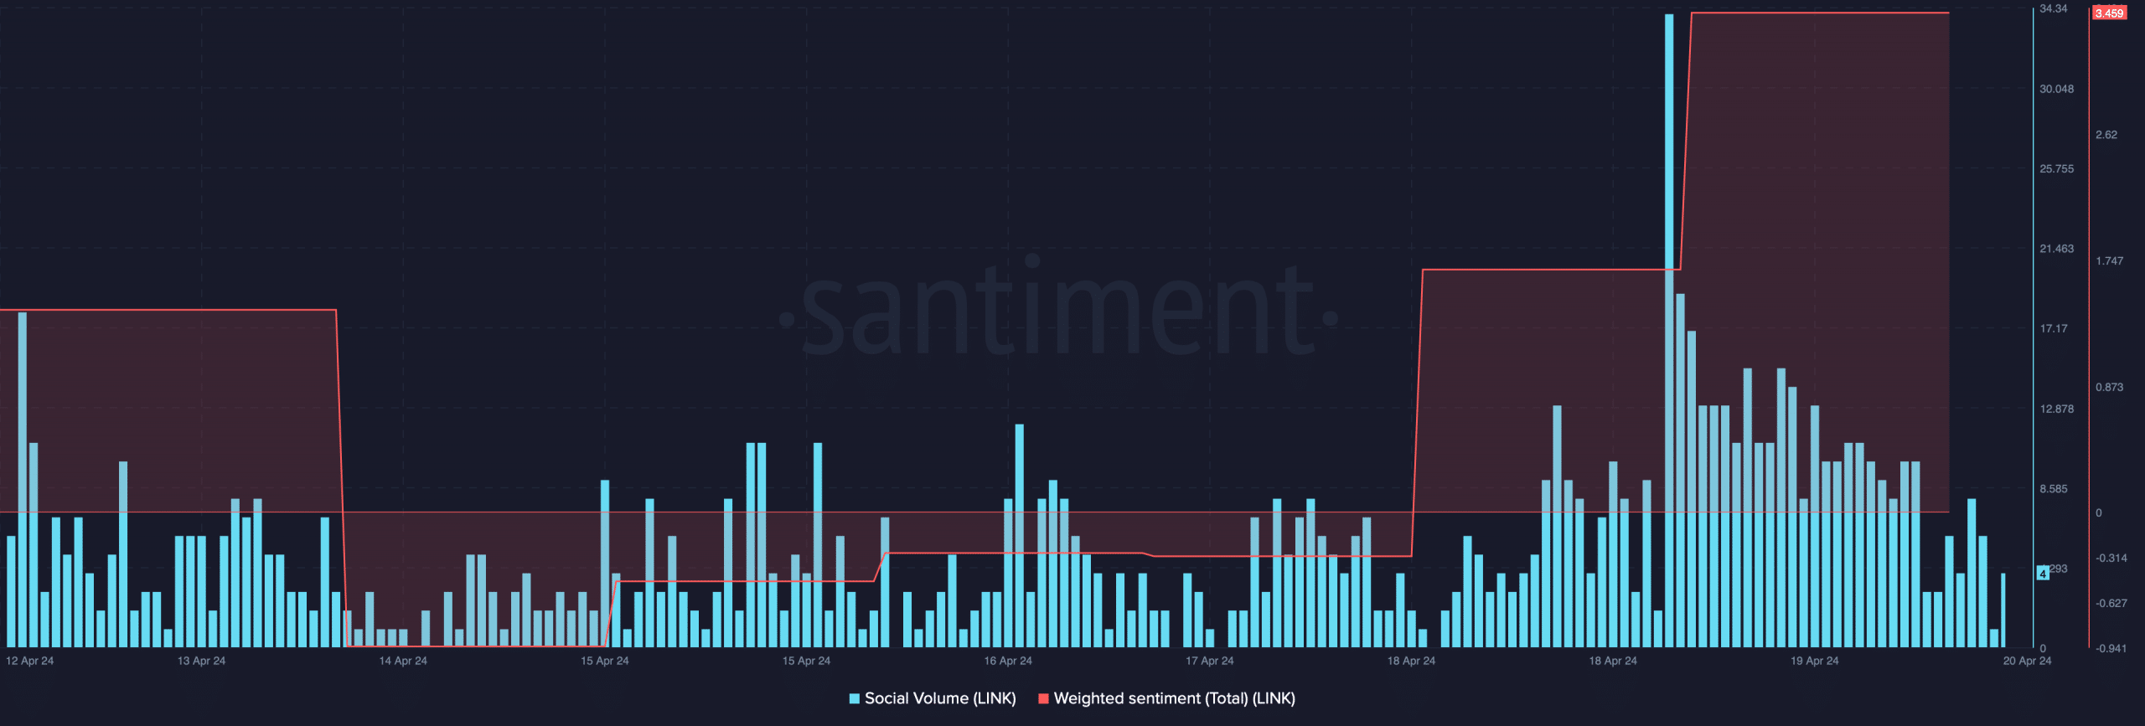Click the 12 Apr 24 date label
Screen dimensions: 2145x726
(29, 661)
